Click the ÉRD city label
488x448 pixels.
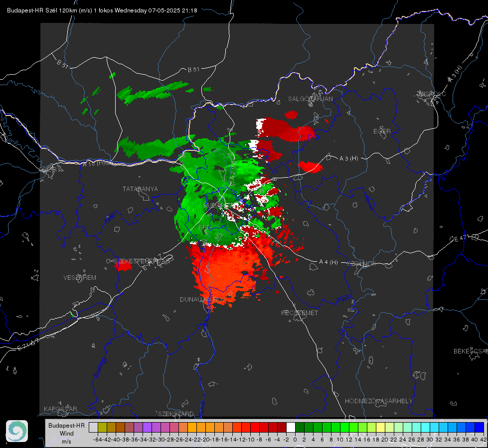pyautogui.click(x=204, y=227)
